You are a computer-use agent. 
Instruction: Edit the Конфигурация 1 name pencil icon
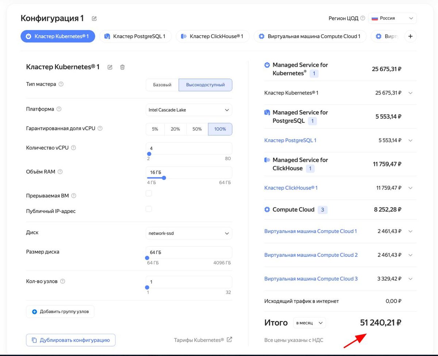[x=95, y=18]
